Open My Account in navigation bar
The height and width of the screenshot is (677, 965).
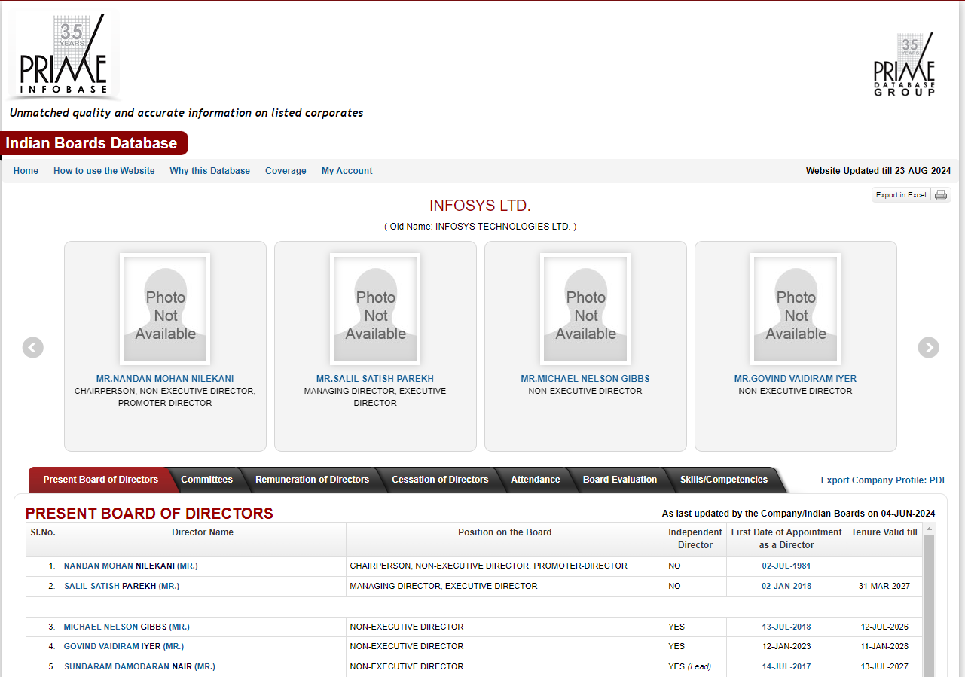click(347, 171)
